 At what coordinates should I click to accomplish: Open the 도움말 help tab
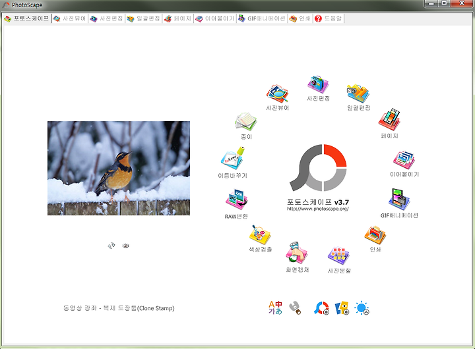tap(329, 18)
